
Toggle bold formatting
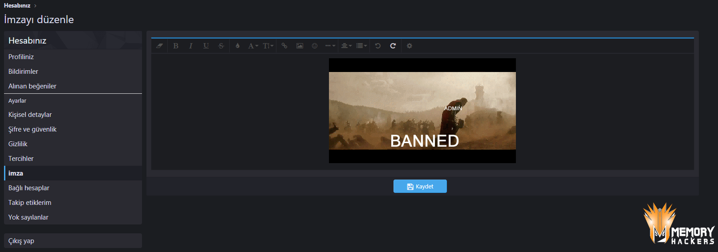click(x=176, y=46)
